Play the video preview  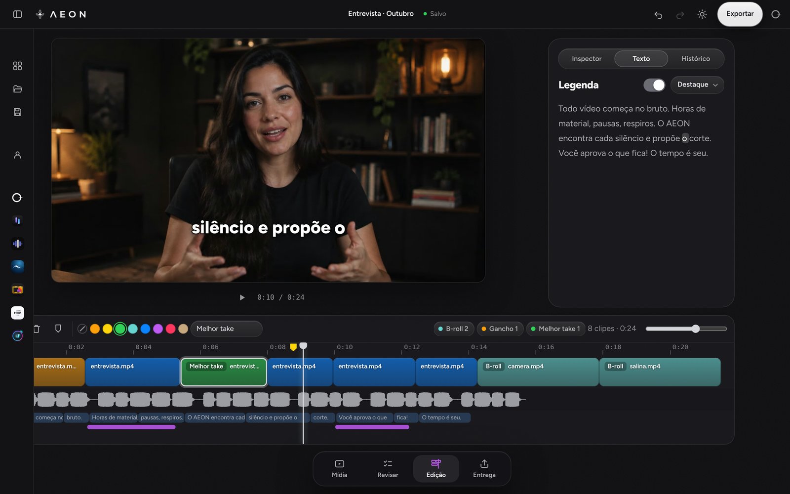pyautogui.click(x=242, y=297)
